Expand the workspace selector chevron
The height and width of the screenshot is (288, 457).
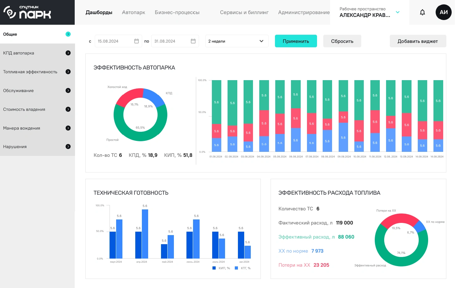pyautogui.click(x=398, y=12)
